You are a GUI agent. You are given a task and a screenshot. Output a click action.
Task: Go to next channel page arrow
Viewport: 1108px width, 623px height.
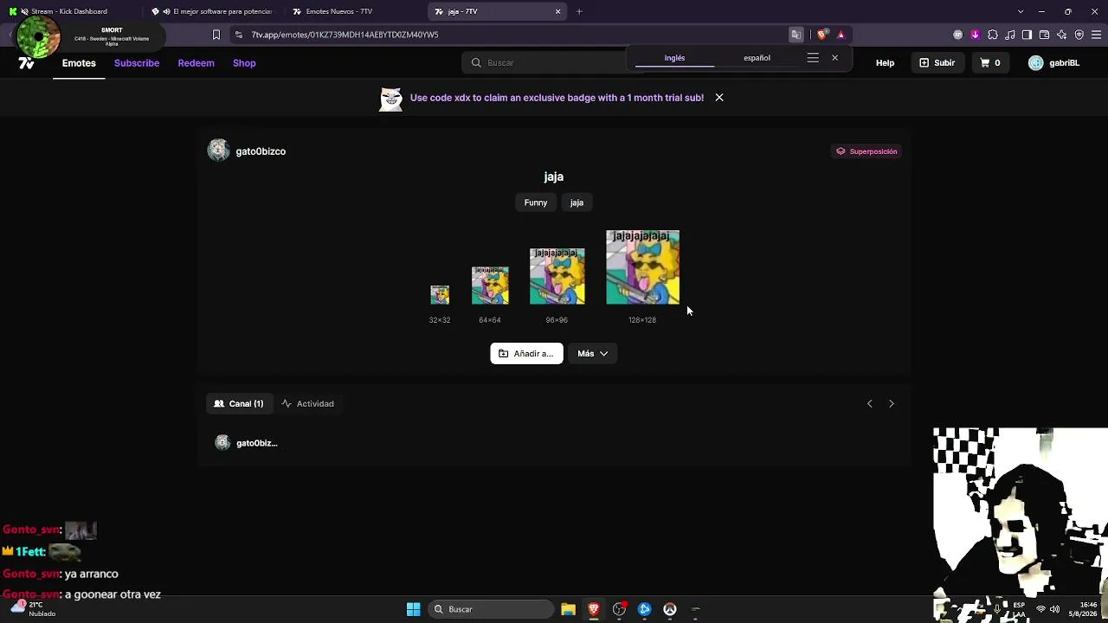coord(892,403)
